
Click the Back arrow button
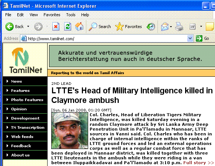[10, 27]
